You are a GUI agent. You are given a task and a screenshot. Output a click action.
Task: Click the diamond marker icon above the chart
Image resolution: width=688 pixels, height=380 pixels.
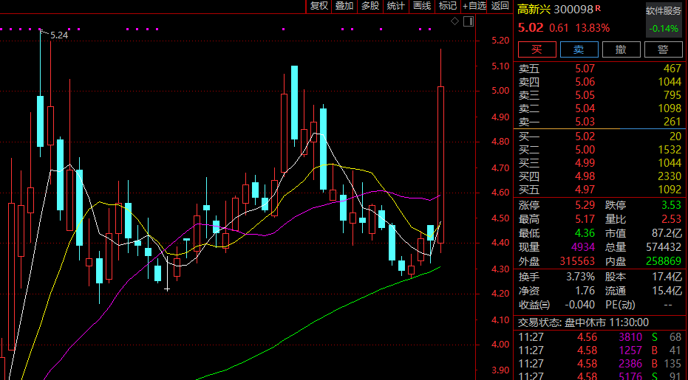pos(455,21)
